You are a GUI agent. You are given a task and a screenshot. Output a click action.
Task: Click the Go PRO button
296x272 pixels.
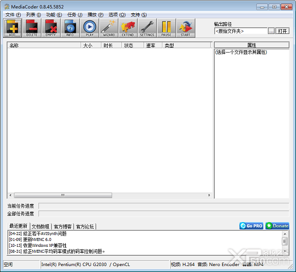coord(251,226)
